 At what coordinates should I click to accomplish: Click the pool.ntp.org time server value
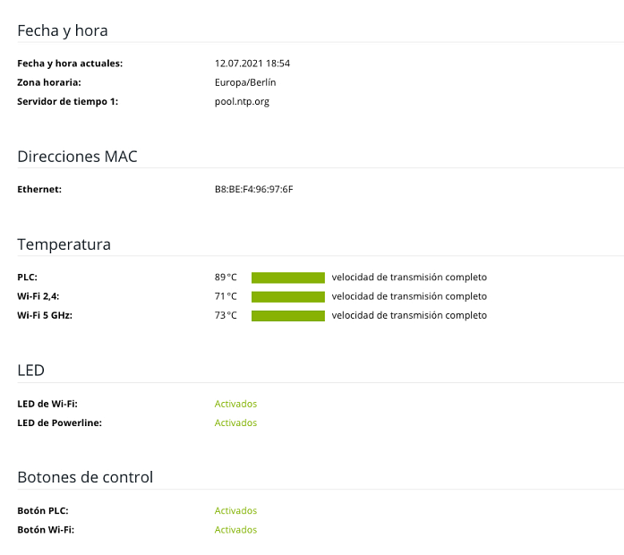click(242, 101)
